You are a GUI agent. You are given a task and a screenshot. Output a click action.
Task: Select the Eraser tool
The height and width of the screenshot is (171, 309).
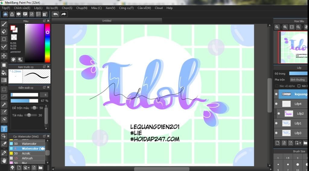click(4, 31)
